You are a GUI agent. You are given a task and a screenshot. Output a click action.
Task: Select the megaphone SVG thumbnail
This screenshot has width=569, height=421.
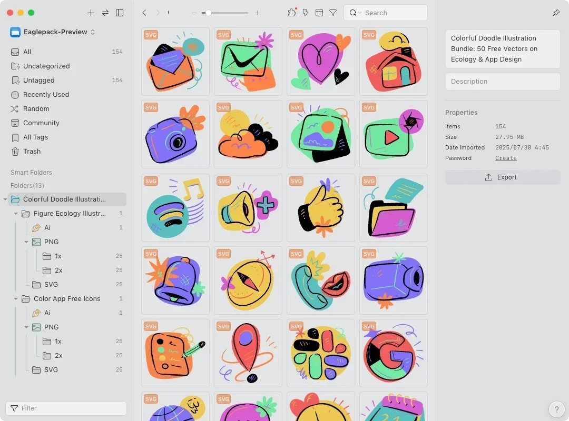[x=248, y=208]
